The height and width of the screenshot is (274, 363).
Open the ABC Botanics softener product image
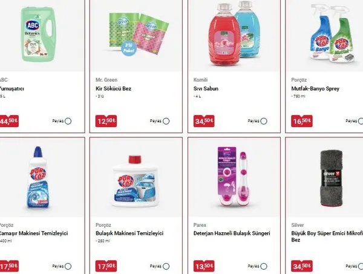tap(39, 34)
